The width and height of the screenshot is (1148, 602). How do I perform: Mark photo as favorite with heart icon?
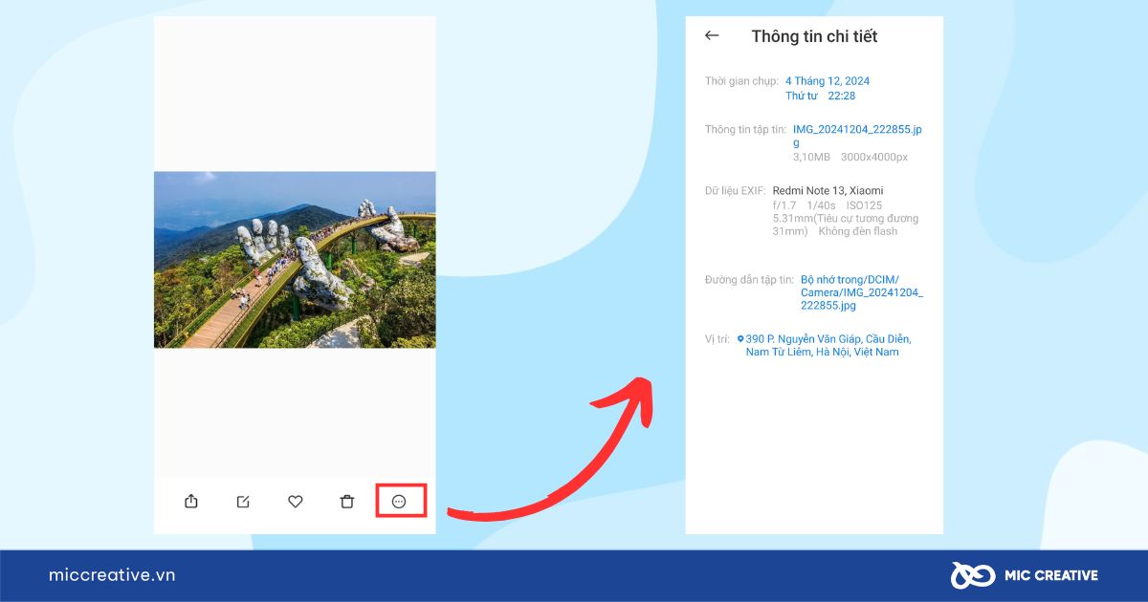coord(296,501)
